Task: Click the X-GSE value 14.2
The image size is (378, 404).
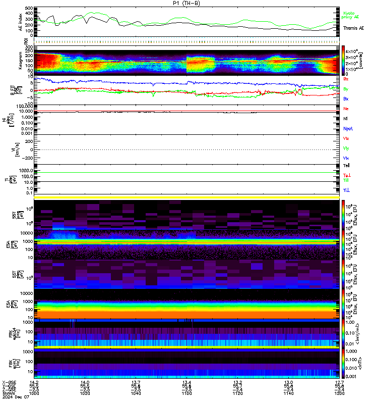Action: (34, 382)
